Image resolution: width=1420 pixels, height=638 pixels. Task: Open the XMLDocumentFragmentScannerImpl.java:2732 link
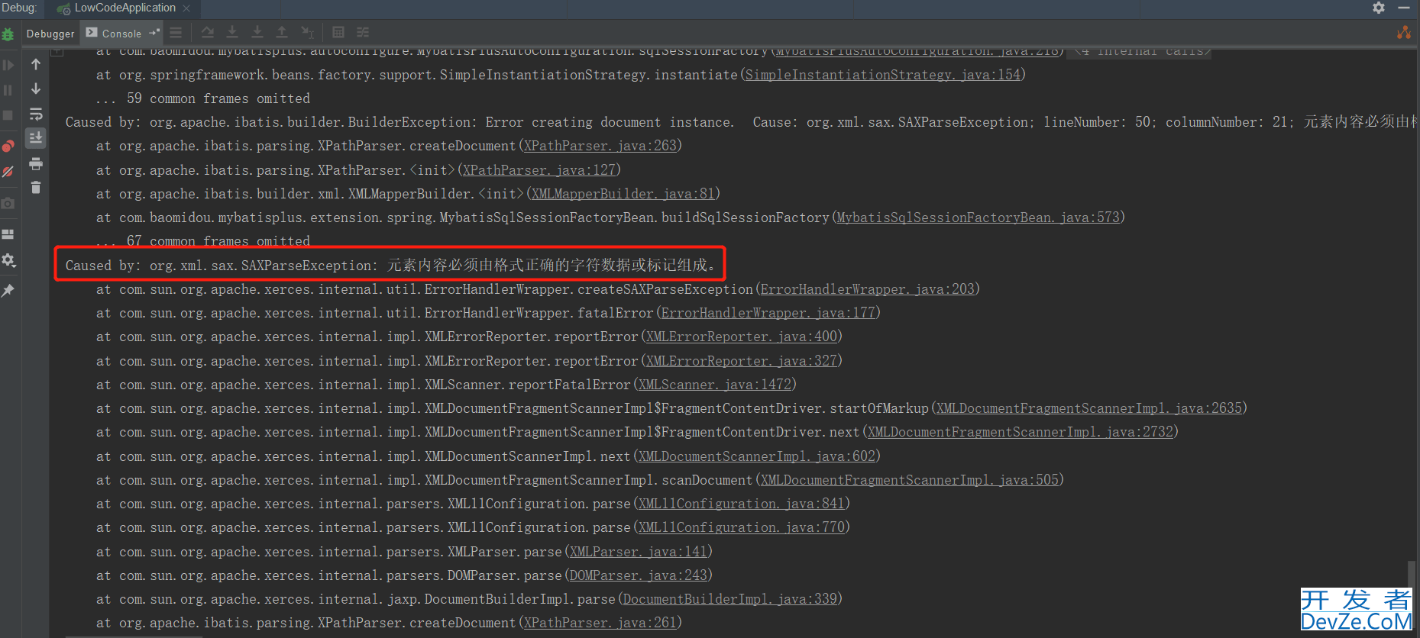tap(1020, 432)
